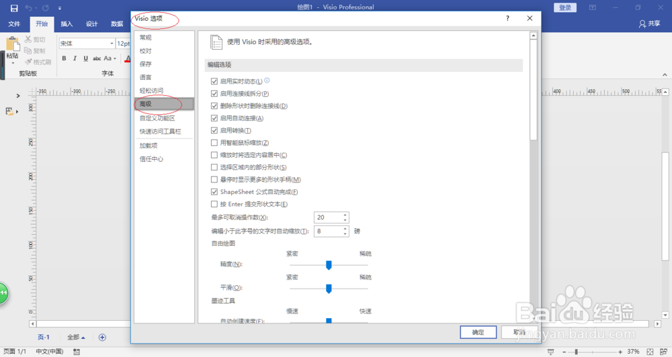Image resolution: width=672 pixels, height=357 pixels.
Task: Toggle Bold formatting in Visio ribbon
Action: tap(64, 58)
